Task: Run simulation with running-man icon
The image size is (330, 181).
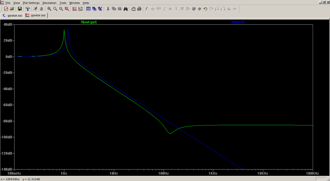Action: 35,9
